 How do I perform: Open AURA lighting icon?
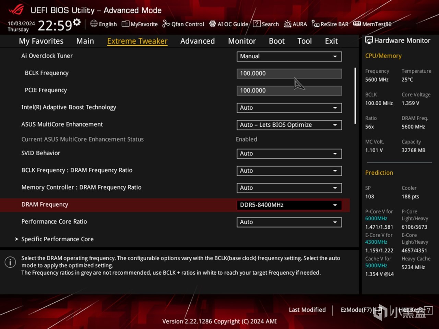tap(287, 24)
